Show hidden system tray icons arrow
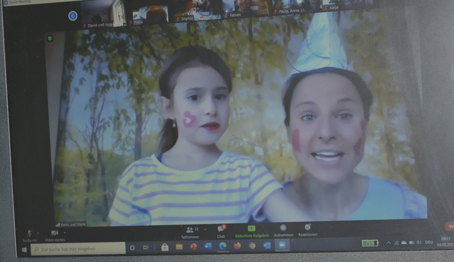Image resolution: width=454 pixels, height=262 pixels. [388, 243]
